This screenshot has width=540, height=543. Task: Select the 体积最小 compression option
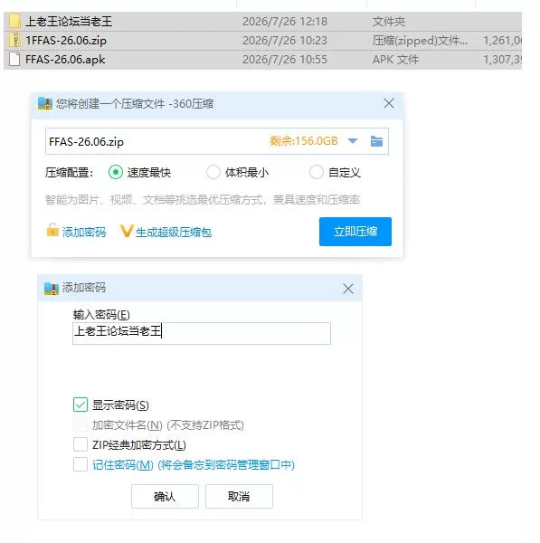click(x=213, y=172)
